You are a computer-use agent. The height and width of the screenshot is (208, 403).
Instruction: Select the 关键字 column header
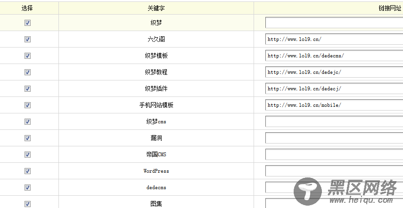(x=156, y=8)
